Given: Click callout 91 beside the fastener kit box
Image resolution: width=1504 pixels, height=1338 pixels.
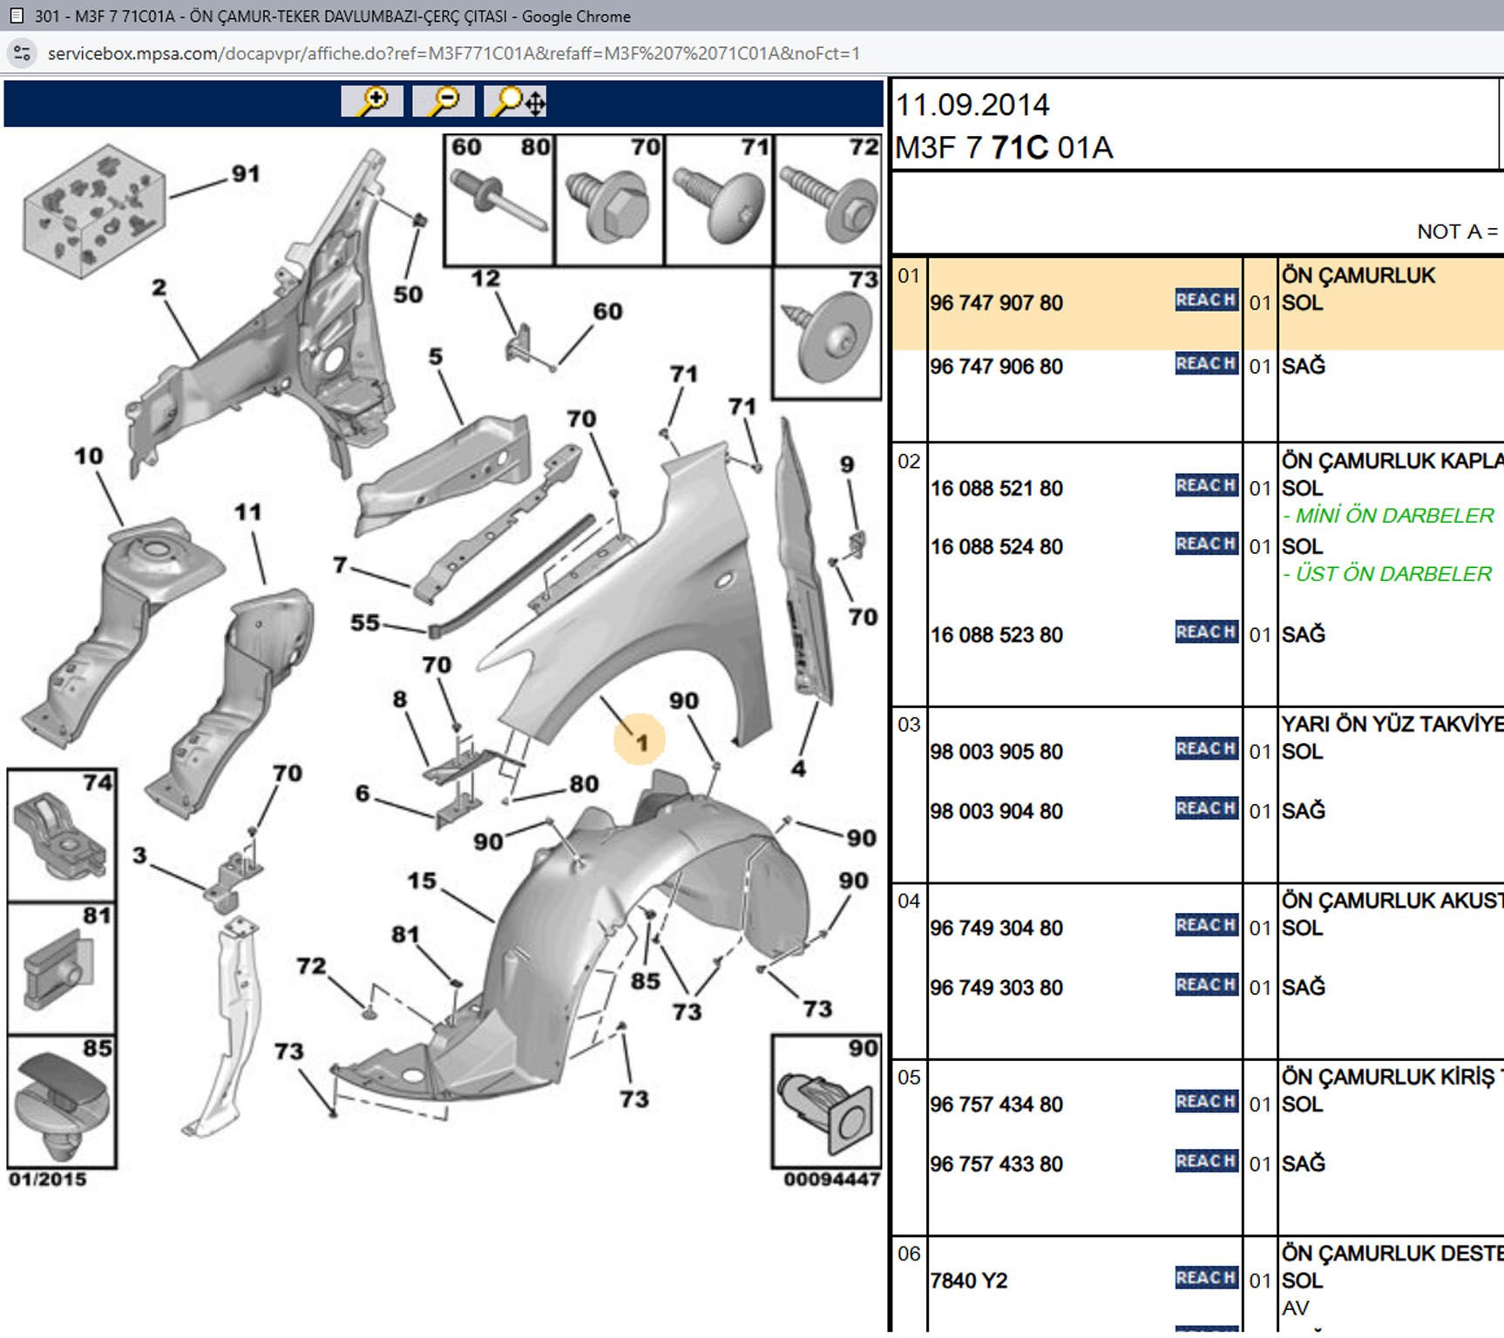Looking at the screenshot, I should point(246,173).
